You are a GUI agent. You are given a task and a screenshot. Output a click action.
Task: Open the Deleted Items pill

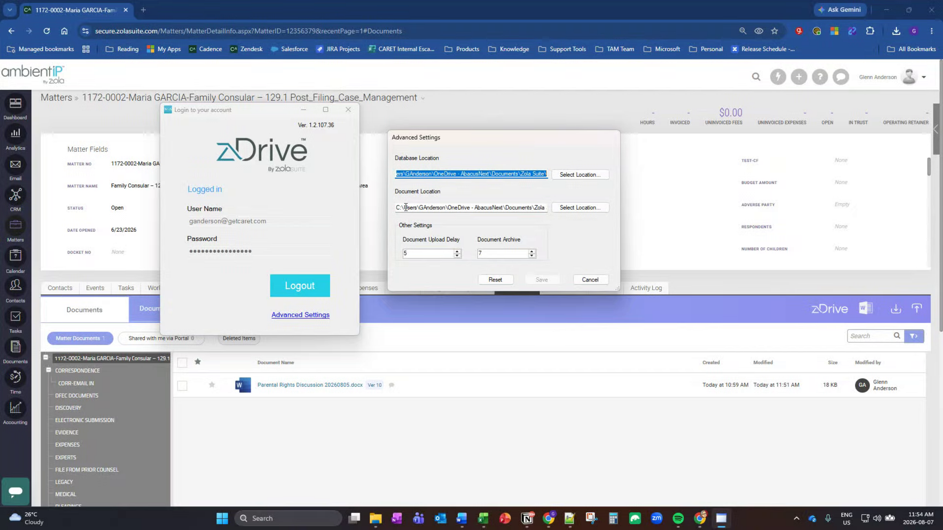coord(239,338)
